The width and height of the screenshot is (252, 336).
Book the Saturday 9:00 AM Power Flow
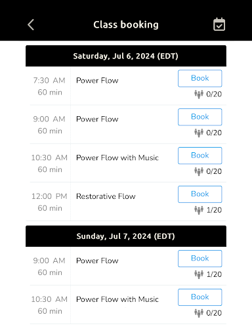coord(200,117)
